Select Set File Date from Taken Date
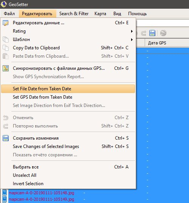This screenshot has width=189, height=203. (68, 89)
